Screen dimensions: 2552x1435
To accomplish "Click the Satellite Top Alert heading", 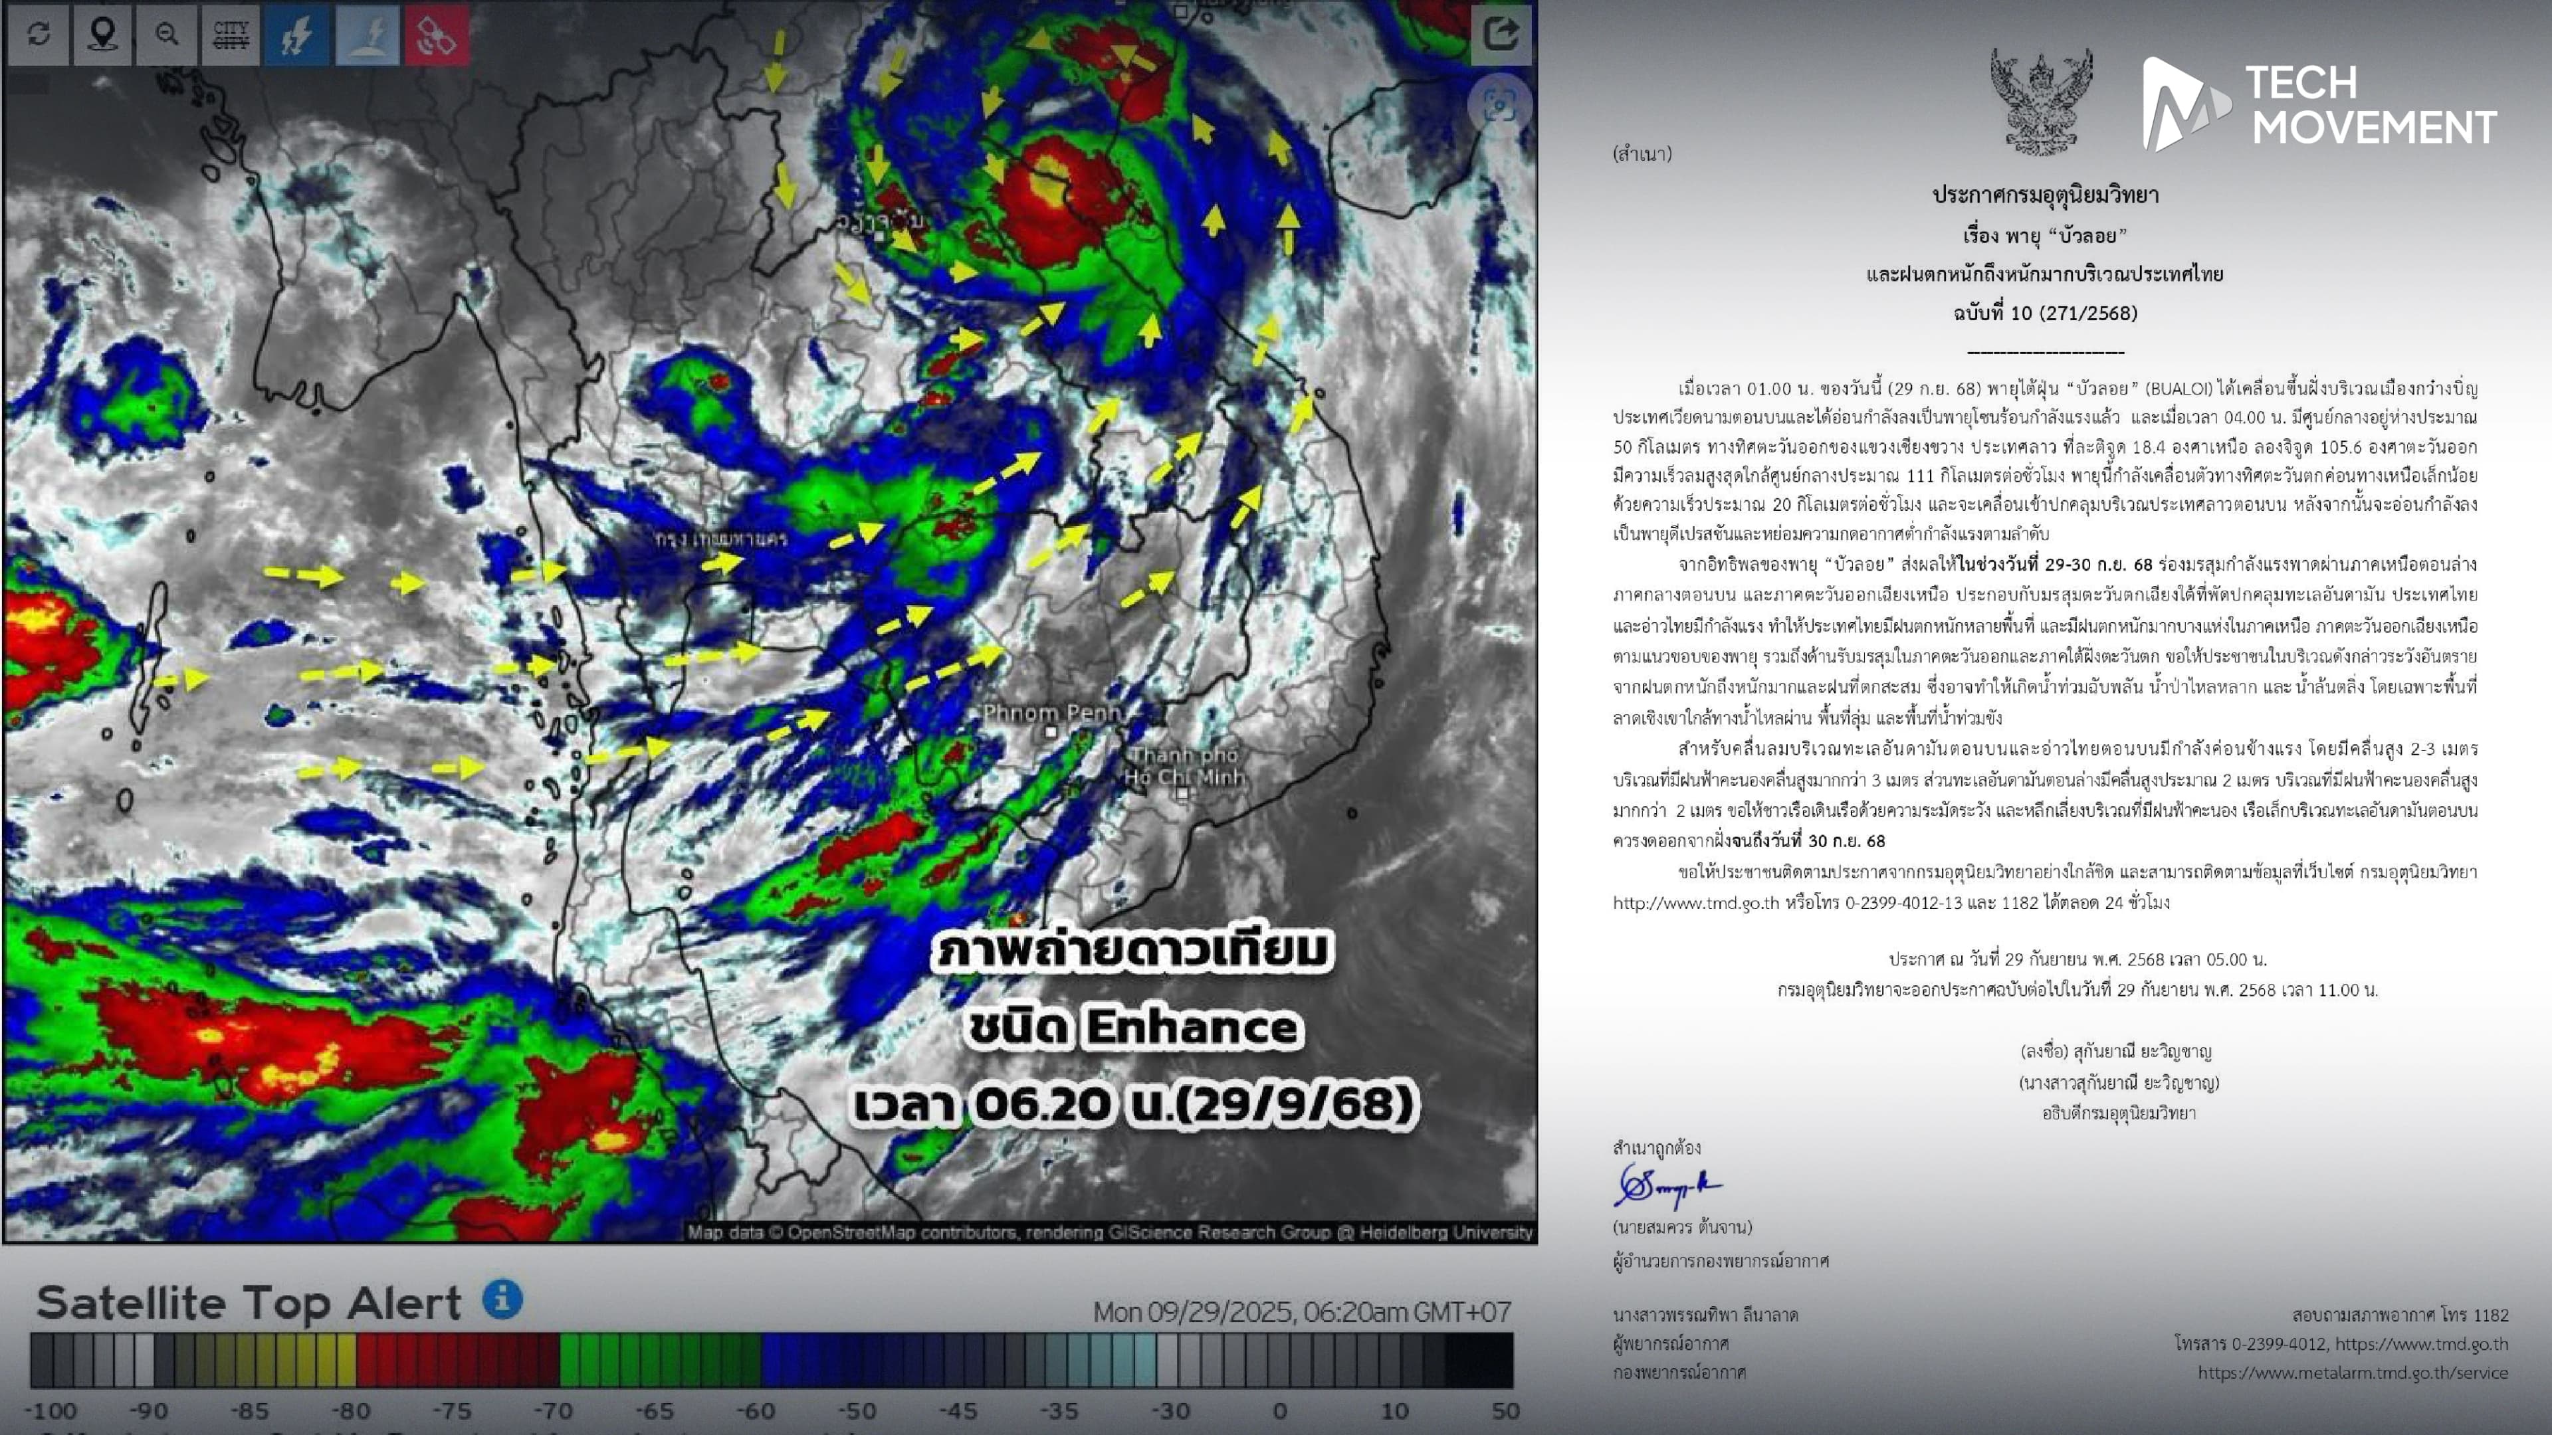I will point(249,1302).
